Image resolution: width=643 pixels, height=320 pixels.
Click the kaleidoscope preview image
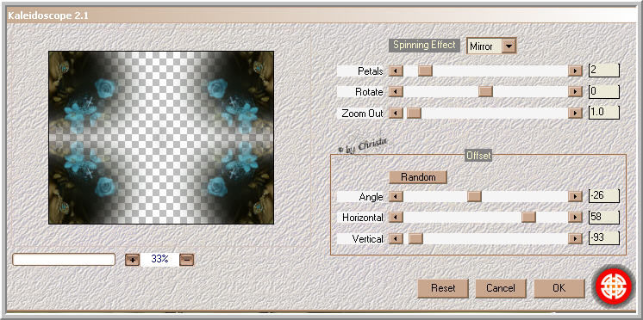point(161,138)
